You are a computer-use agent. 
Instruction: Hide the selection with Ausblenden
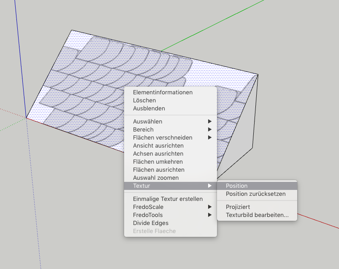(x=149, y=108)
